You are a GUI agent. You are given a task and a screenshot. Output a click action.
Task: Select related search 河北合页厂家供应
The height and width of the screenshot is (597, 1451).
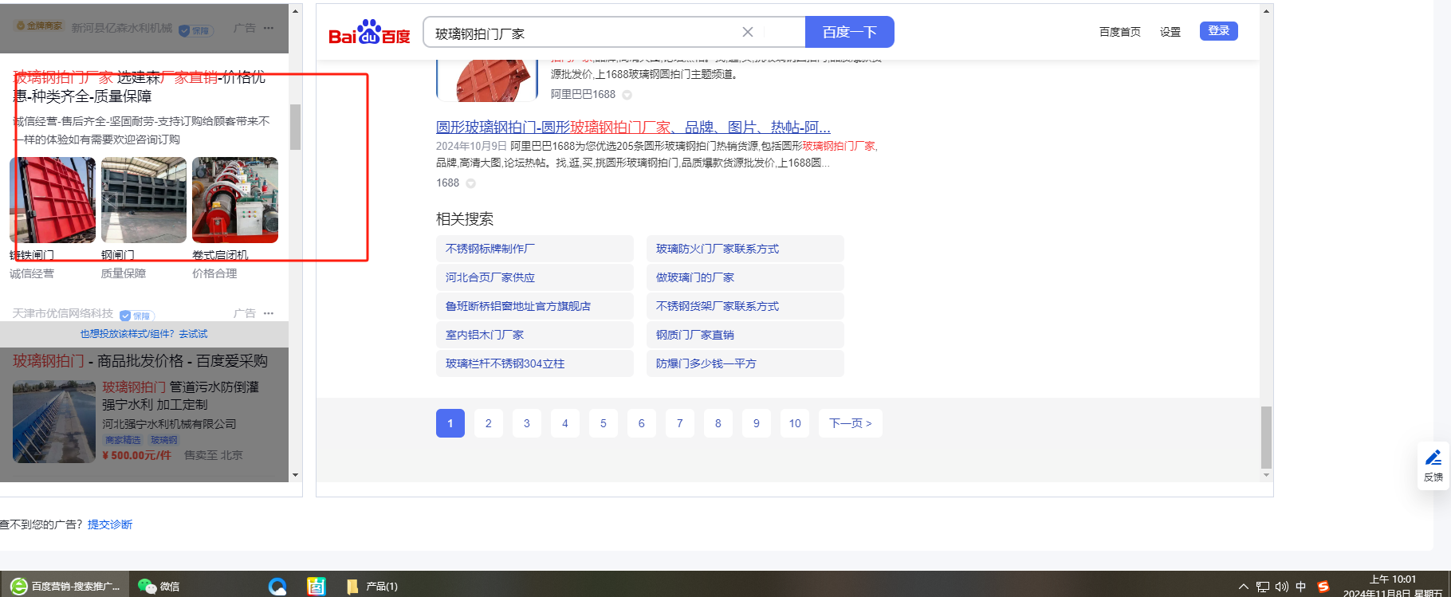point(535,277)
